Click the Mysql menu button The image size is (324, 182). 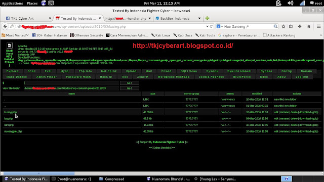(65, 71)
